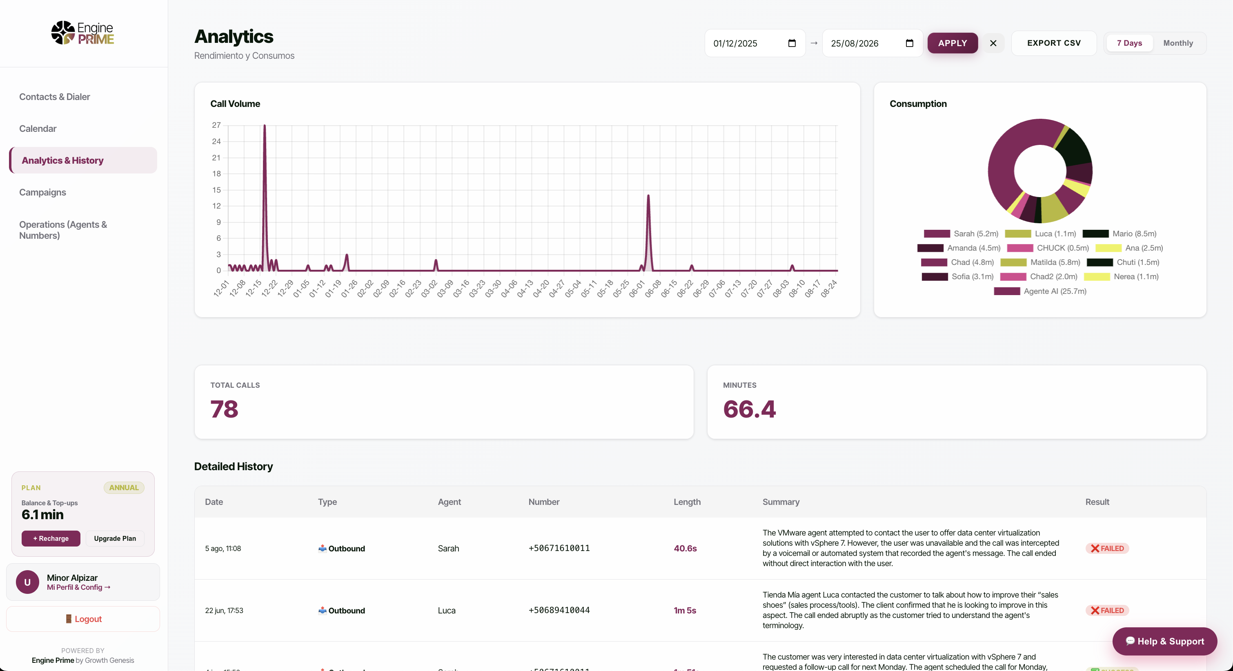
Task: Click the 22 jun, 17:53 date cell
Action: pyautogui.click(x=224, y=610)
